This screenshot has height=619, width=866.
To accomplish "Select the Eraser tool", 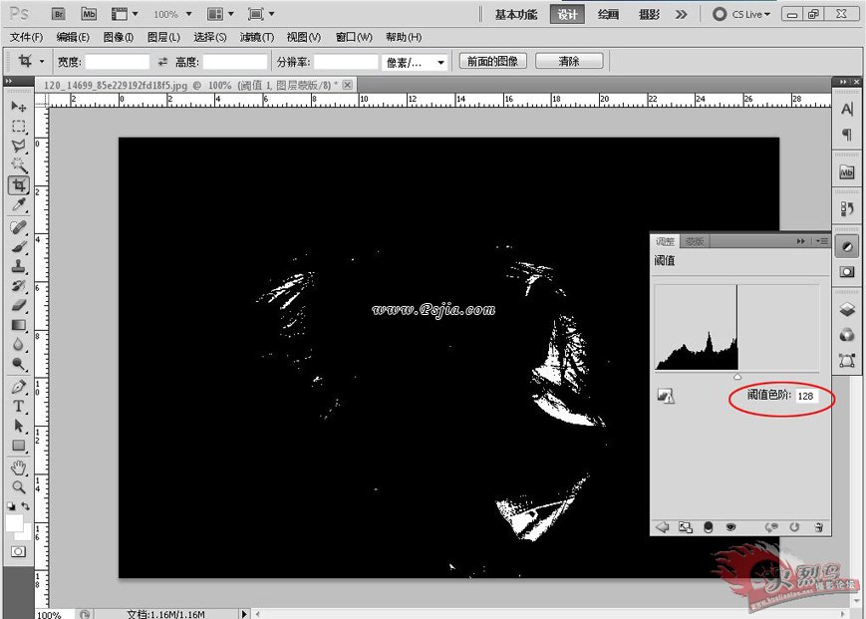I will point(18,305).
